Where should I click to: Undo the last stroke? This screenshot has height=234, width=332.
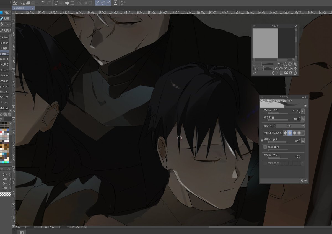coord(43,3)
